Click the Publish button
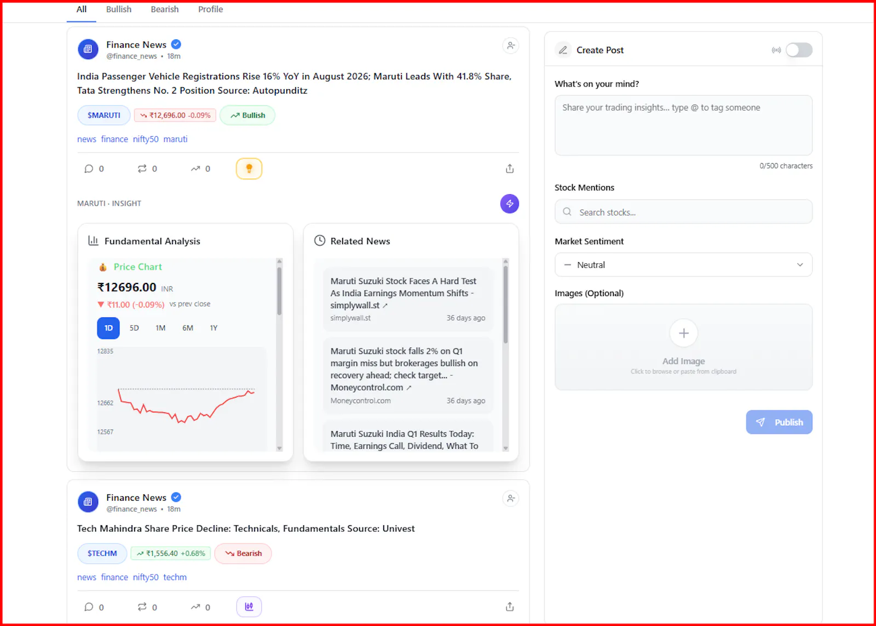 pos(779,422)
